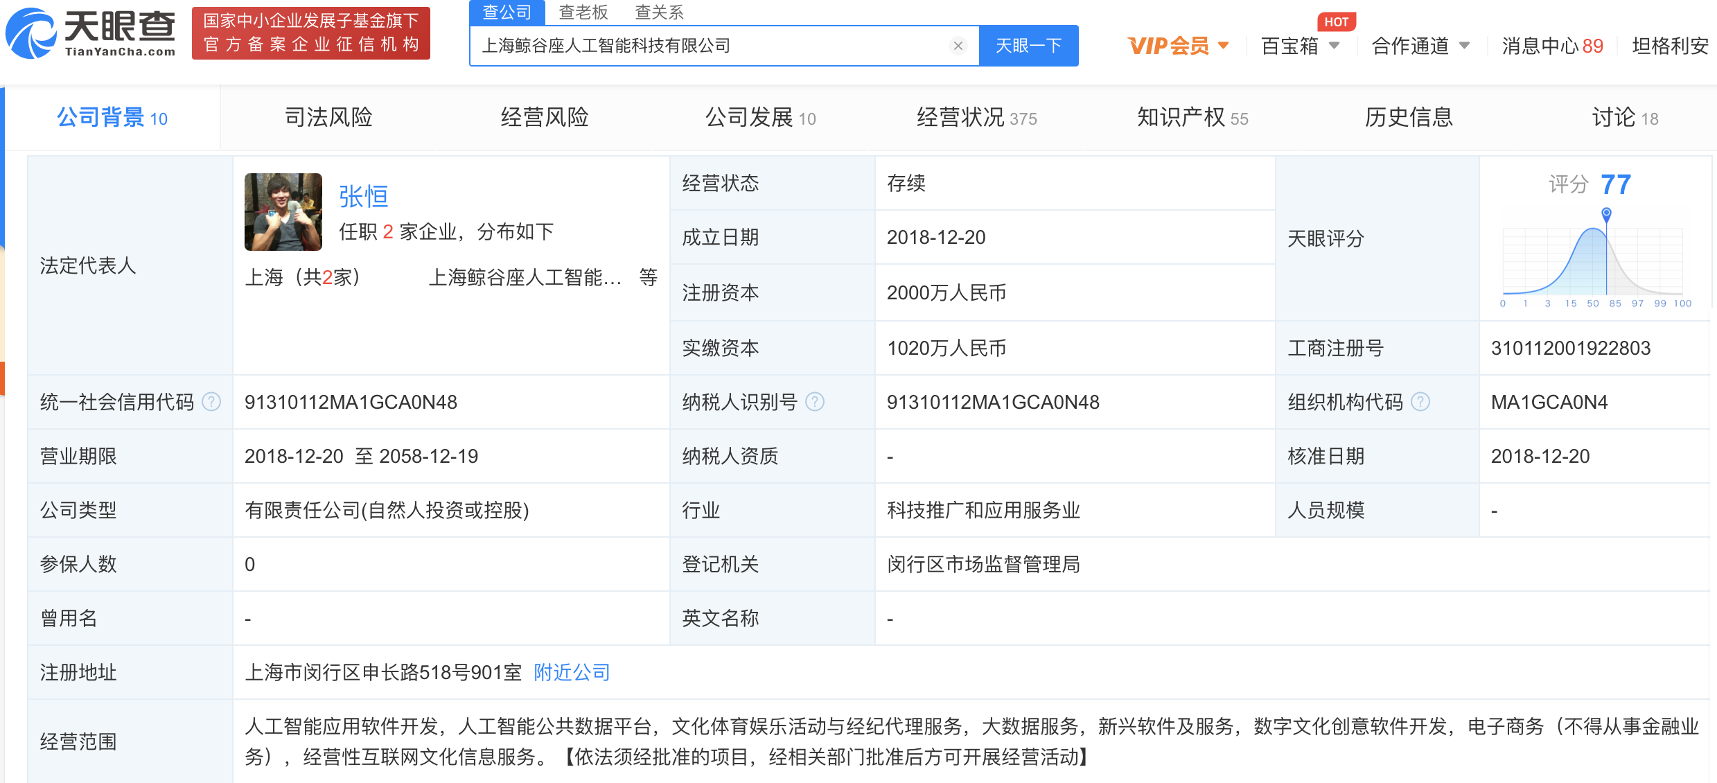The height and width of the screenshot is (783, 1717).
Task: Click the help icon next to 统一社会信用代码
Action: tap(211, 402)
